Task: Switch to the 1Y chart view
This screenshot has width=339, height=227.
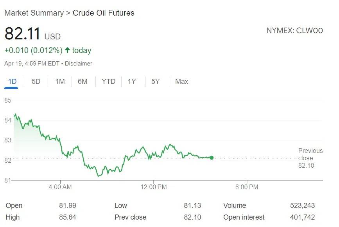Action: 132,82
